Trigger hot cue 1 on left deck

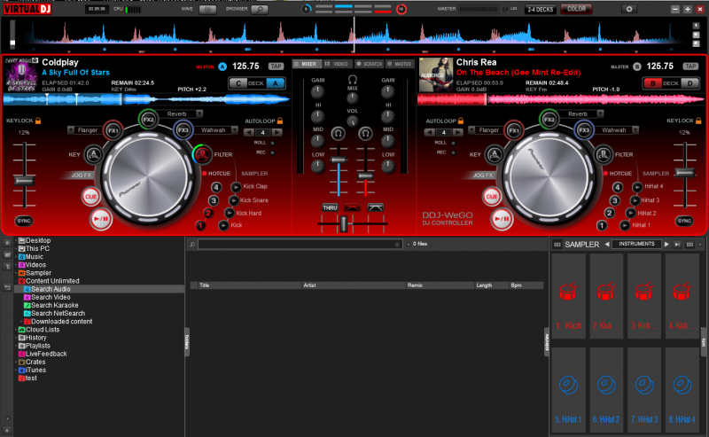[x=200, y=225]
